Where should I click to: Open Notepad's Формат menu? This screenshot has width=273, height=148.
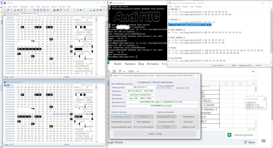[185, 7]
